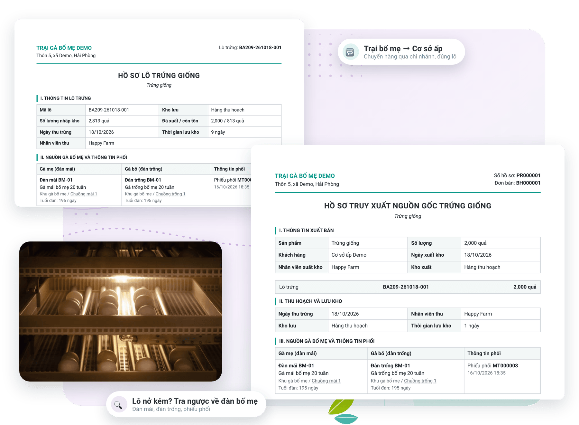
Task: Click mating slip MT000003 in the truy xuất document
Action: tap(505, 365)
